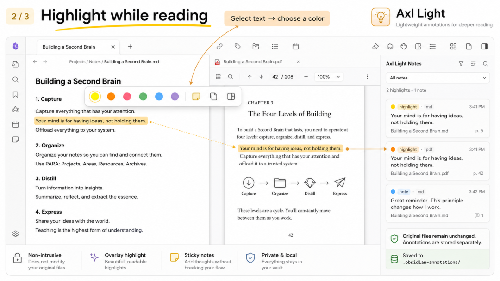Add a sticky note from the color popup
The image size is (500, 281).
click(196, 97)
